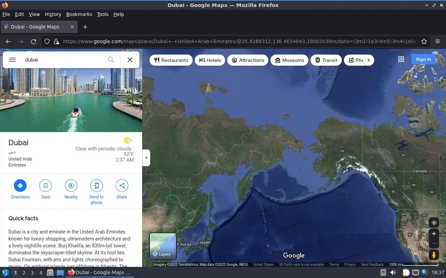Click the Street View pegman icon
The width and height of the screenshot is (446, 278).
point(434,255)
